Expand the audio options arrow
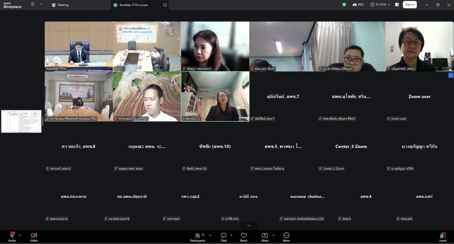454x244 pixels. pos(20,235)
